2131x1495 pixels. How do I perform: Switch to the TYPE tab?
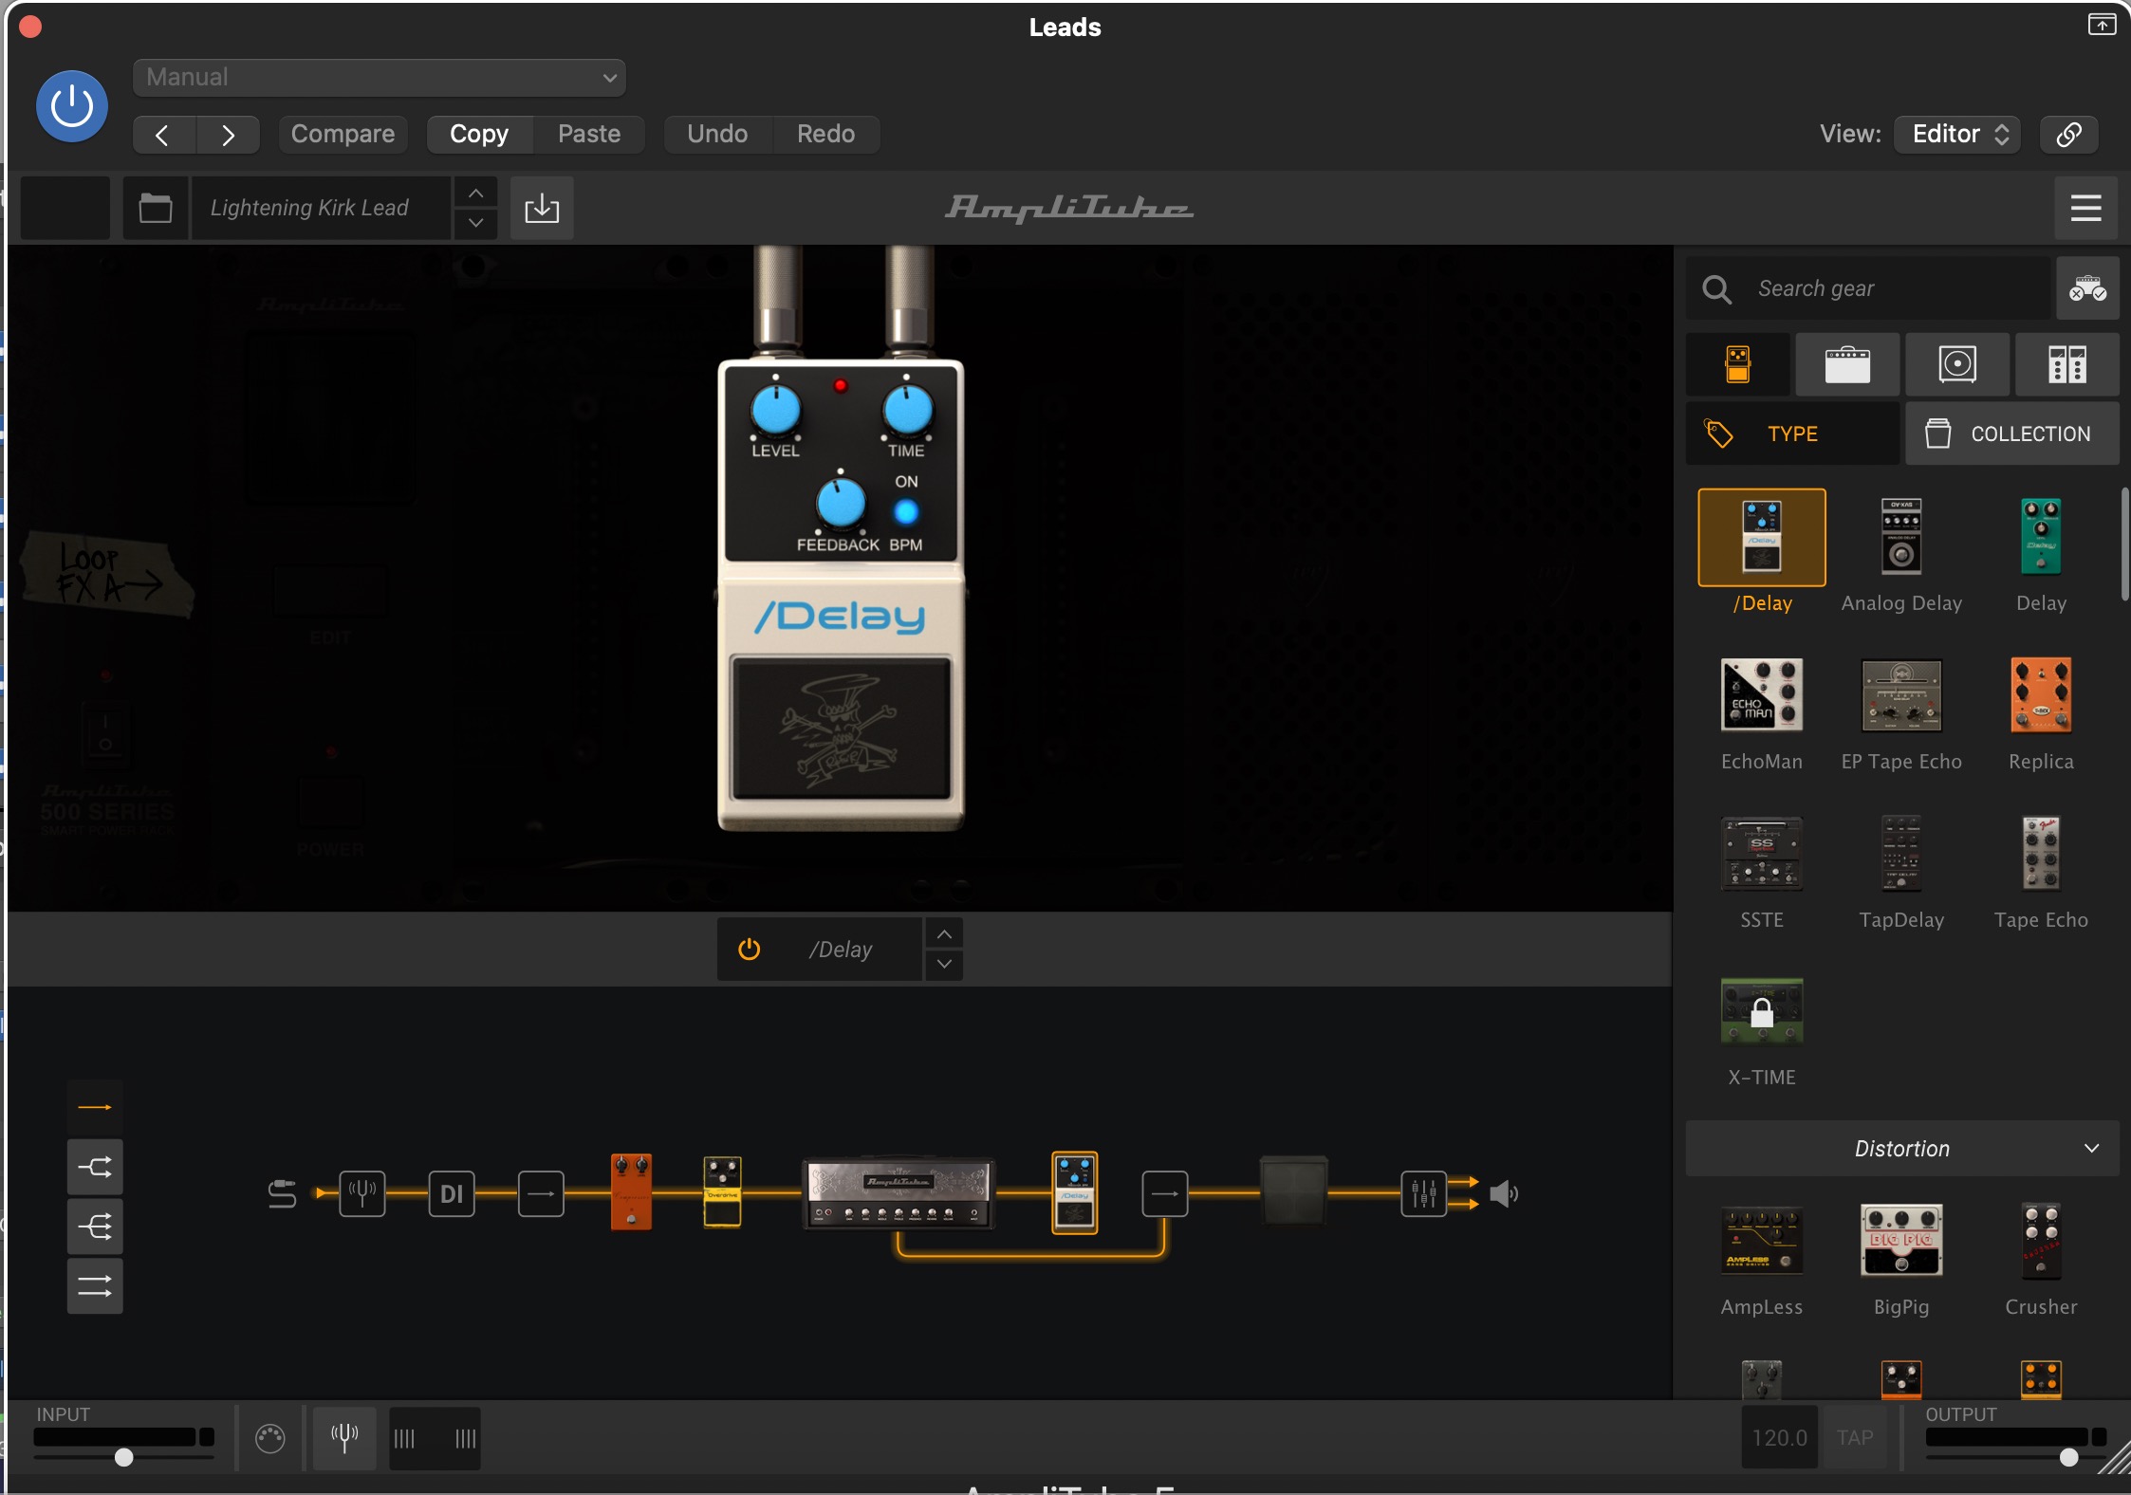(x=1791, y=434)
